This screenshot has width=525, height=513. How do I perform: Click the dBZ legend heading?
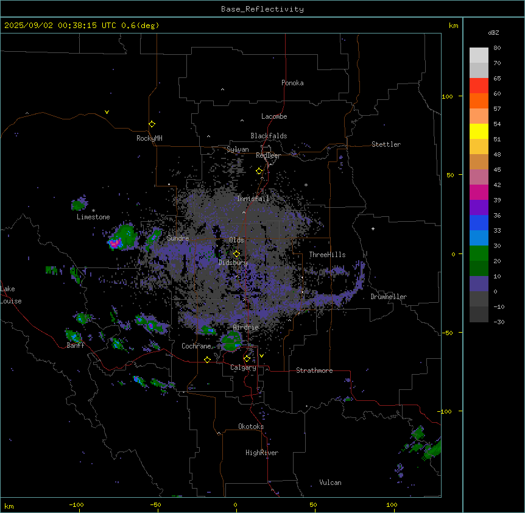pos(493,33)
